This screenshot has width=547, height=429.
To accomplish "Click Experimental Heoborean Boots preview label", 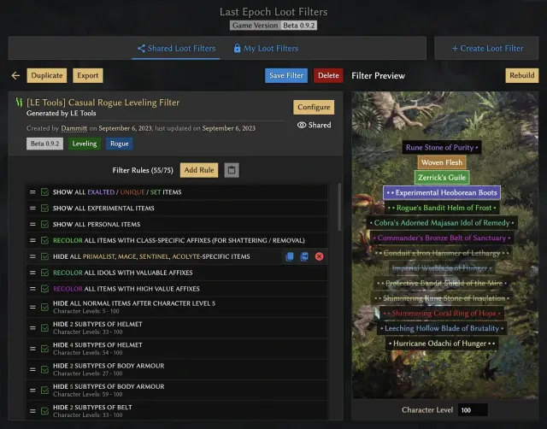I will (x=442, y=192).
